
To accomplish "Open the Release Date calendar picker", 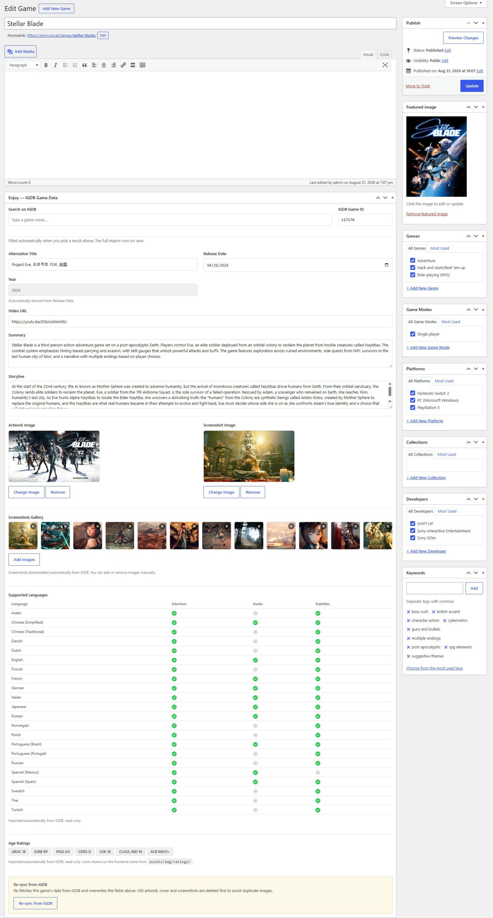I will coord(387,265).
